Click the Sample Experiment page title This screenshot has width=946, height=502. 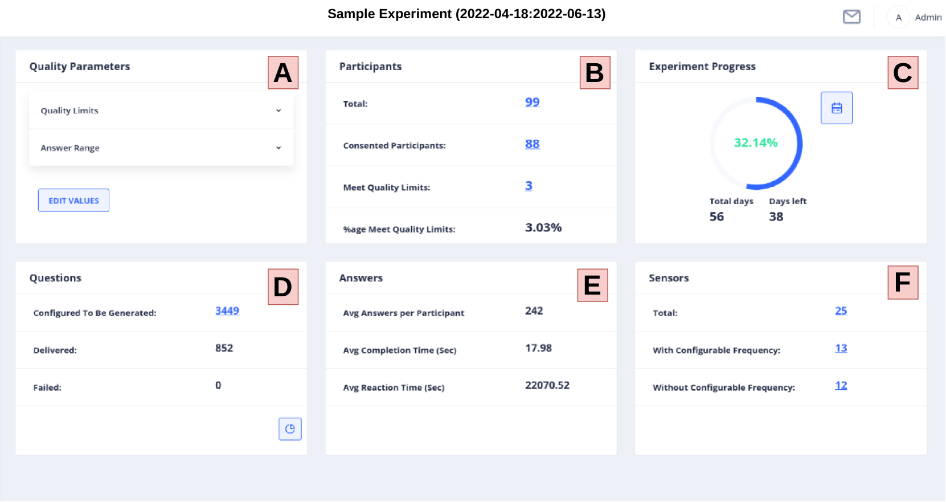coord(466,14)
